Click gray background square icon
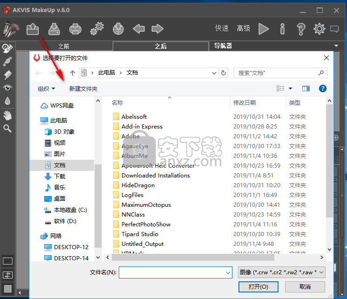The width and height of the screenshot is (347, 299). click(x=7, y=289)
